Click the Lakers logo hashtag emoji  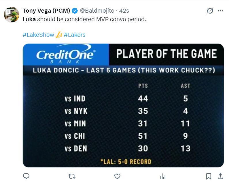coord(59,35)
